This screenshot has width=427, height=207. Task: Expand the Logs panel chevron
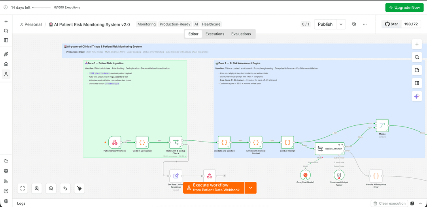pyautogui.click(x=419, y=203)
